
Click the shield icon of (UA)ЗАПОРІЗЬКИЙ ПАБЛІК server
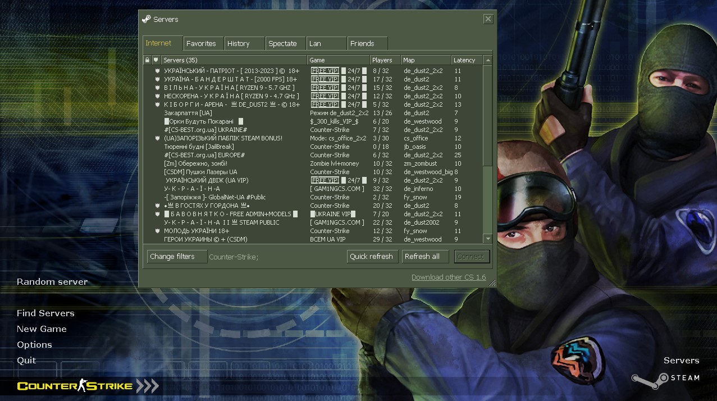[x=158, y=138]
